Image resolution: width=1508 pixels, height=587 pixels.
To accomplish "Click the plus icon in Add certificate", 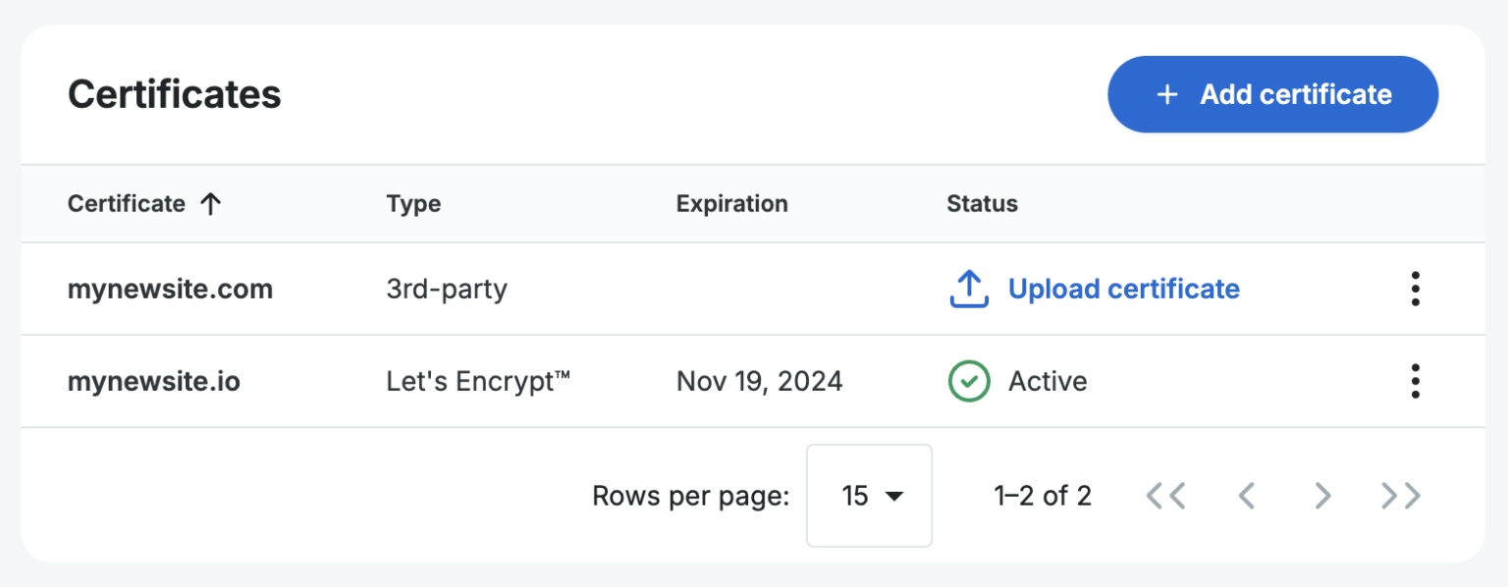I will tap(1167, 94).
